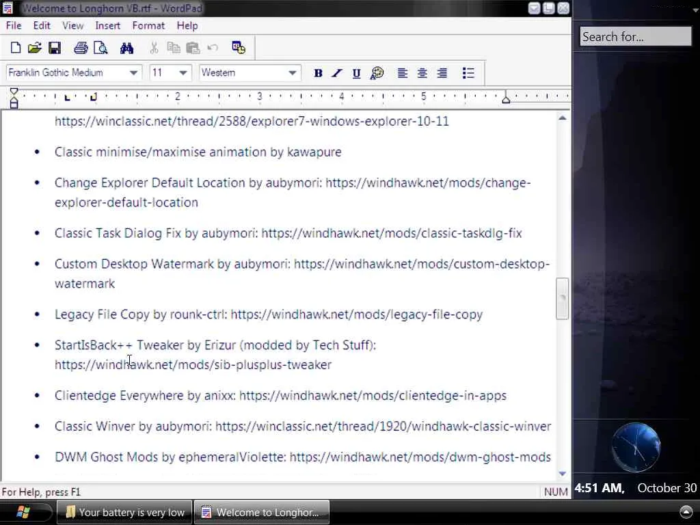Click 'For Help, press F1' status text
This screenshot has width=700, height=525.
click(41, 492)
